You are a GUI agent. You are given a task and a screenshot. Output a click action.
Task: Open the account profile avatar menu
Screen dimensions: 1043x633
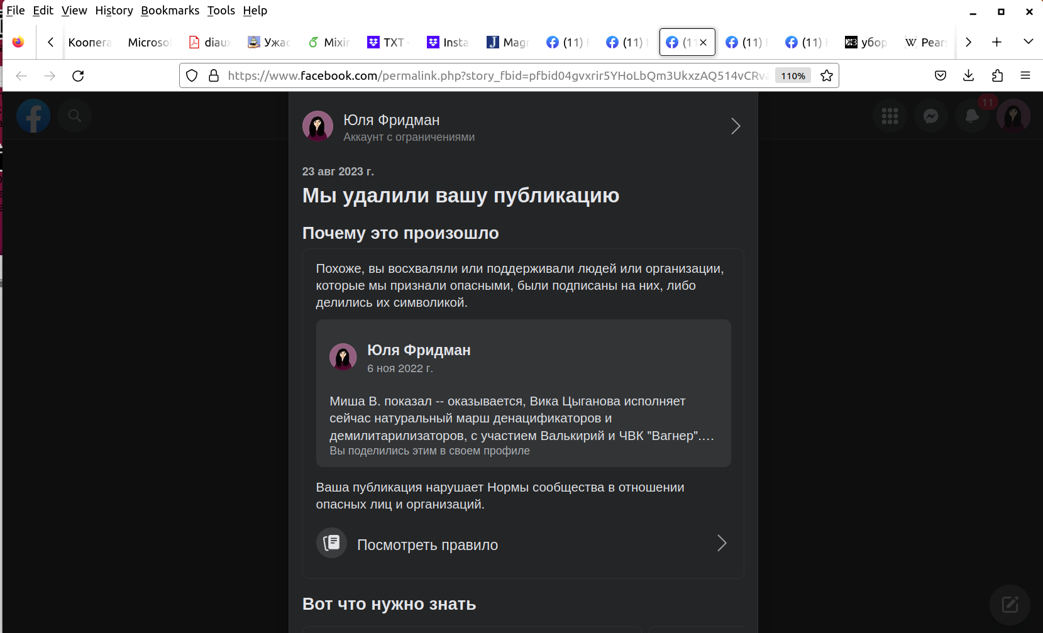click(x=1013, y=116)
